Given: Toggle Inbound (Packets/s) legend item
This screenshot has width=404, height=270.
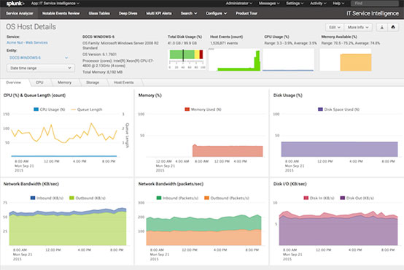Looking at the screenshot, I should coord(177,198).
